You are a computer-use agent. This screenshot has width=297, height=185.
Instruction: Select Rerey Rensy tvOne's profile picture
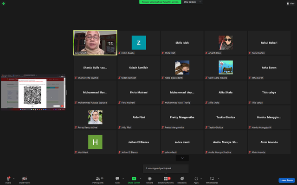(x=95, y=117)
